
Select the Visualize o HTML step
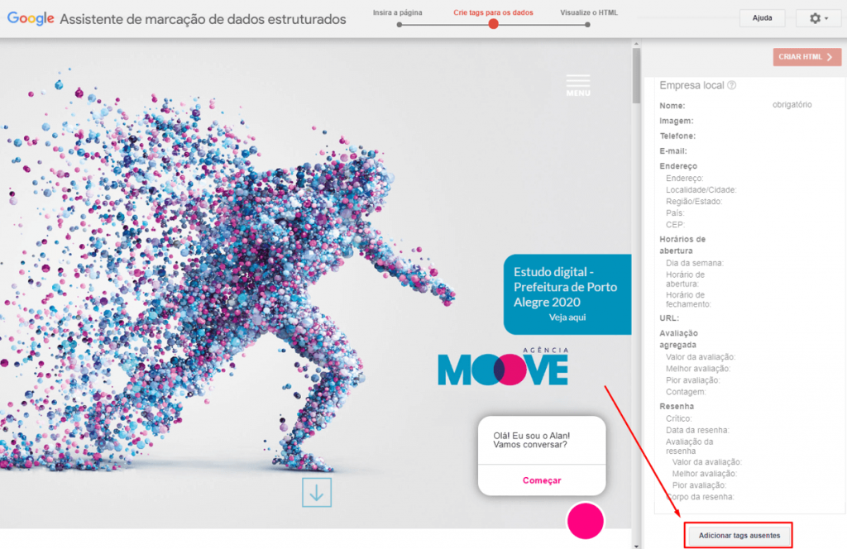click(x=589, y=12)
